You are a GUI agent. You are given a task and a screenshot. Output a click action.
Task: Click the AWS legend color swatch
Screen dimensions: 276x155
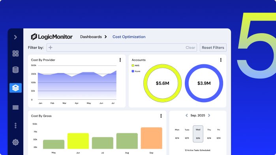(133, 65)
